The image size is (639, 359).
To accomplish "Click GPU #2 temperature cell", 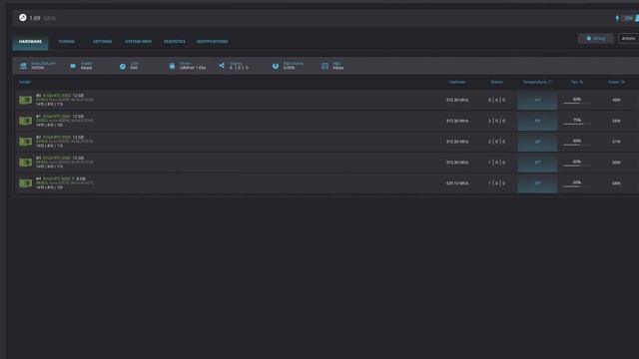I will [537, 142].
